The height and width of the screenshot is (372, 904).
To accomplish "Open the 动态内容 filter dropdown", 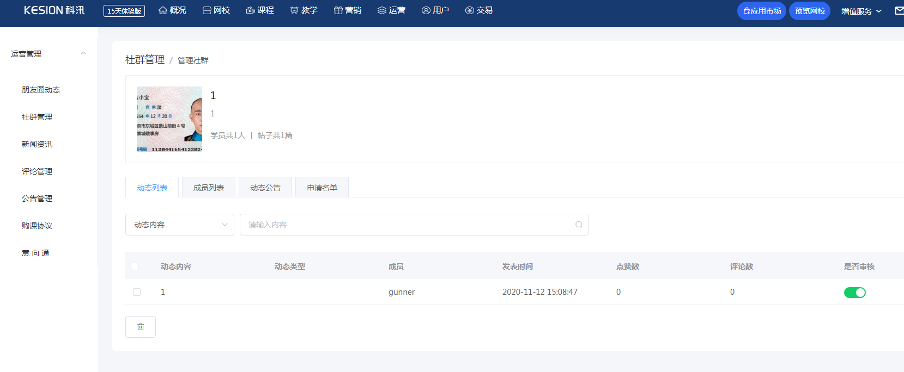I will tap(180, 225).
